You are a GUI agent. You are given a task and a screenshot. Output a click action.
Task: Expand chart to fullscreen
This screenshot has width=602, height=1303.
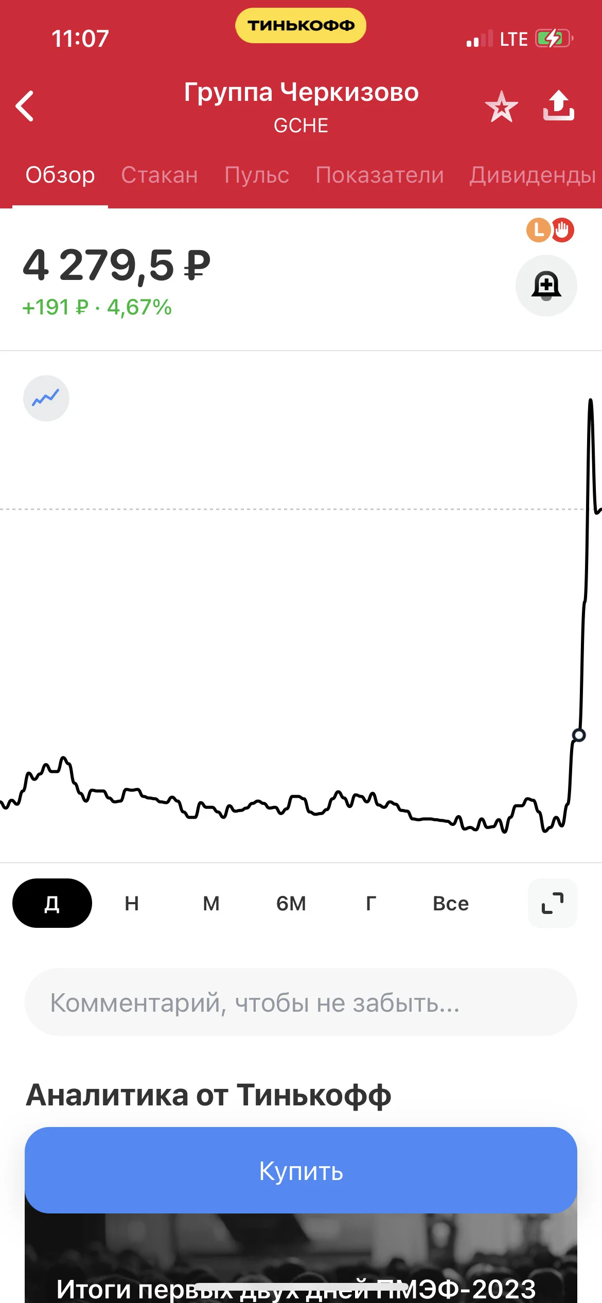click(x=553, y=903)
